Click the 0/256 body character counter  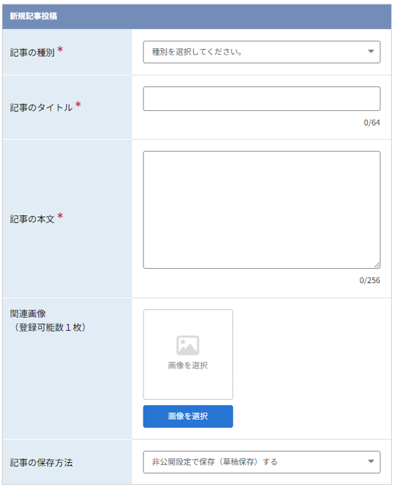[370, 280]
